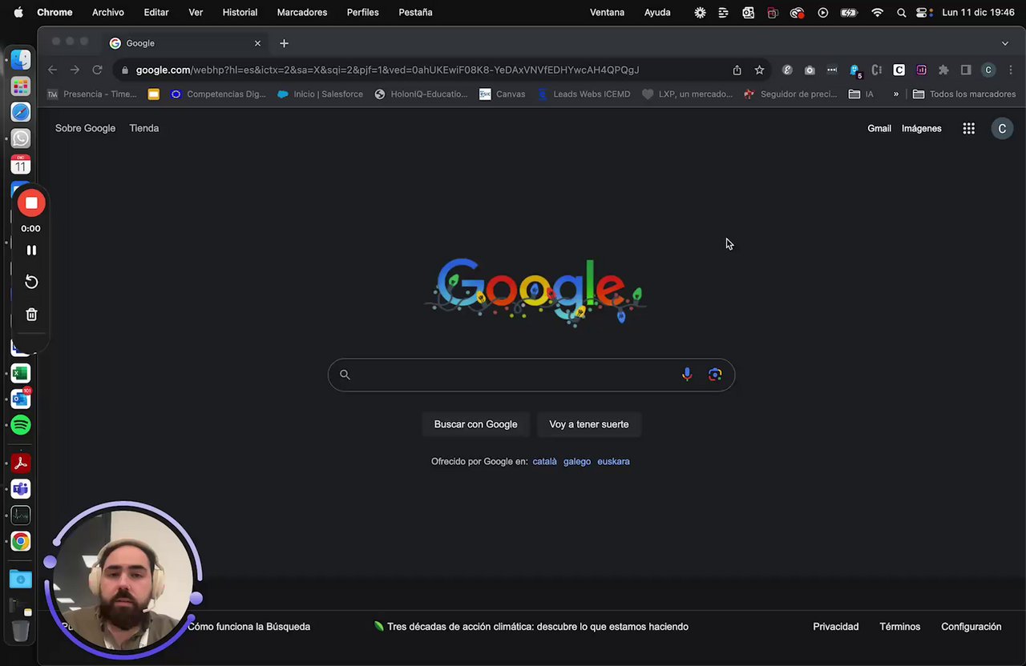This screenshot has width=1026, height=666.
Task: Open a new tab with the plus button
Action: (x=284, y=43)
